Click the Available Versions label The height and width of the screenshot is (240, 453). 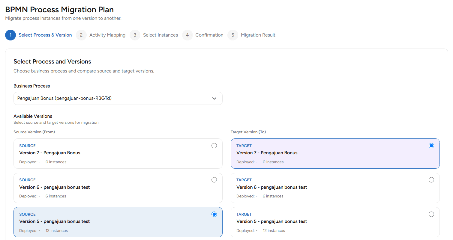pyautogui.click(x=33, y=116)
